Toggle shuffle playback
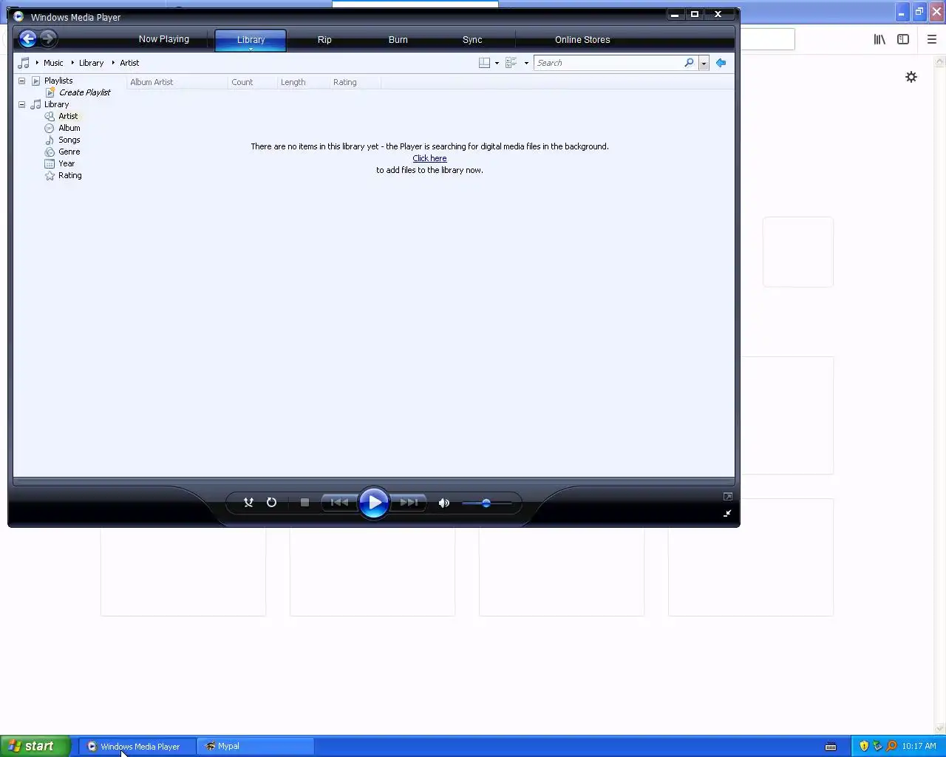 click(x=248, y=503)
